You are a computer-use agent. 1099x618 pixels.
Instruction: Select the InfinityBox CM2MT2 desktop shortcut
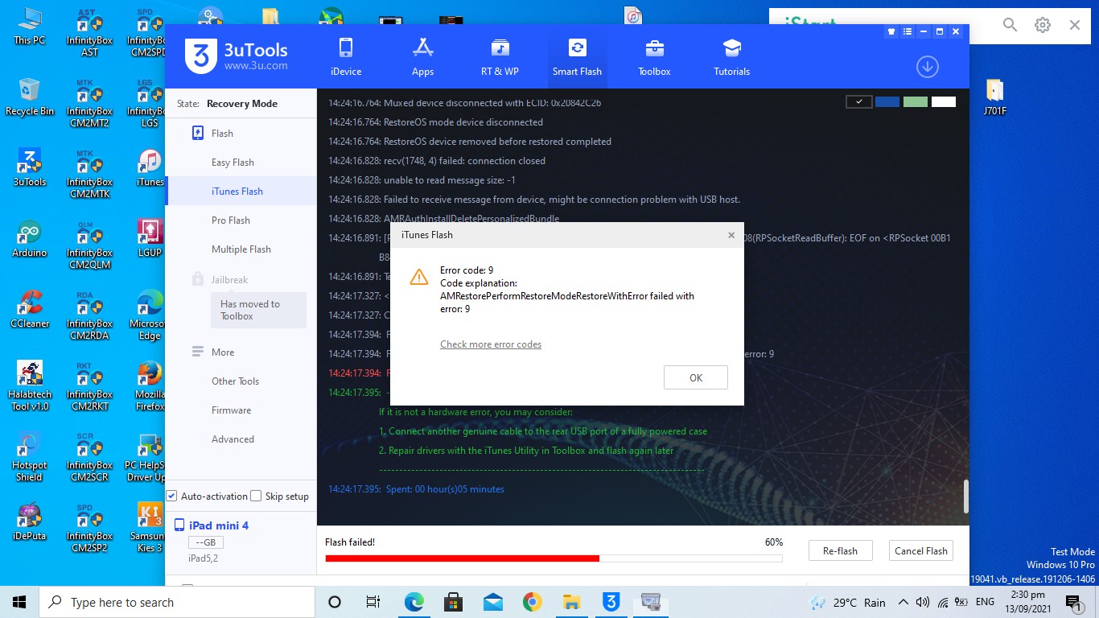coord(89,103)
